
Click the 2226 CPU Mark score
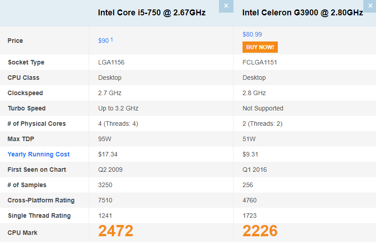pos(260,231)
